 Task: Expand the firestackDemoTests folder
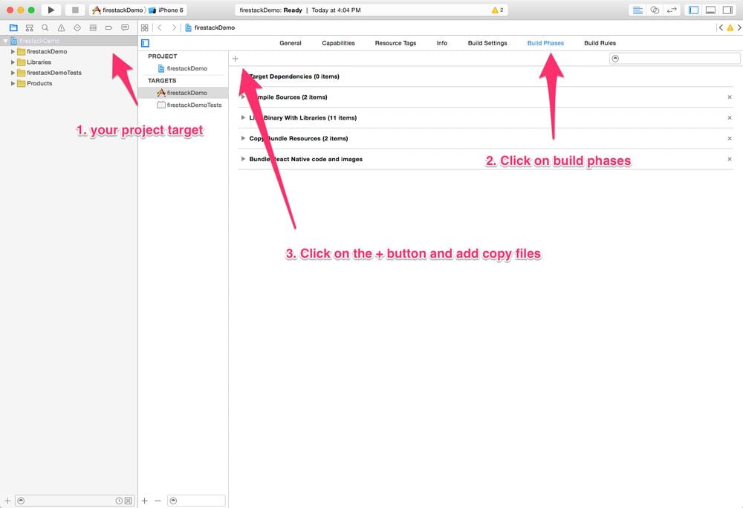[13, 73]
